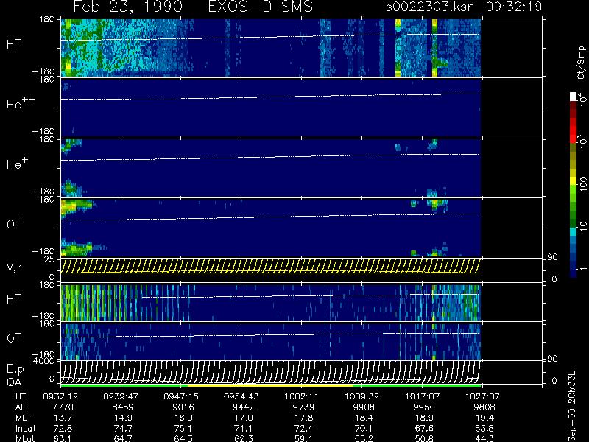589x442 pixels.
Task: Click the ALT value '9442'
Action: pyautogui.click(x=244, y=407)
